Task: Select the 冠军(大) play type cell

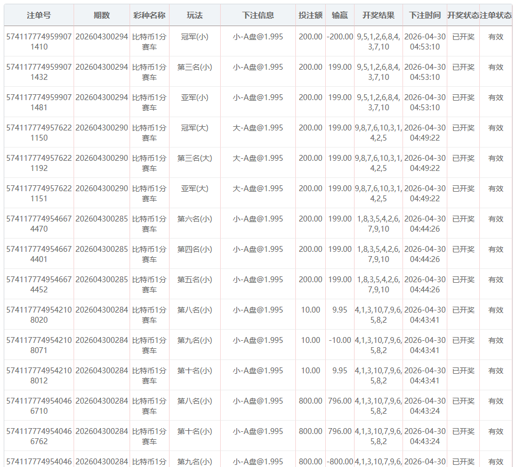Action: pos(195,128)
